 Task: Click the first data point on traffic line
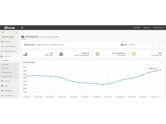click(27, 76)
